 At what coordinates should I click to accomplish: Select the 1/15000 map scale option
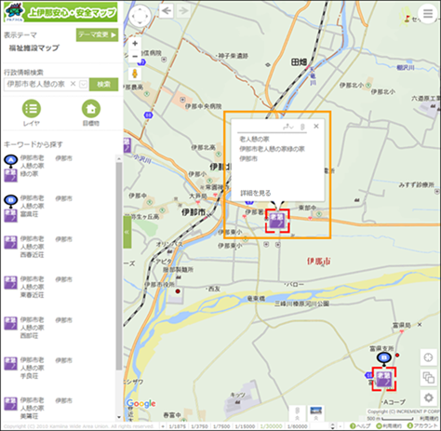point(245,426)
